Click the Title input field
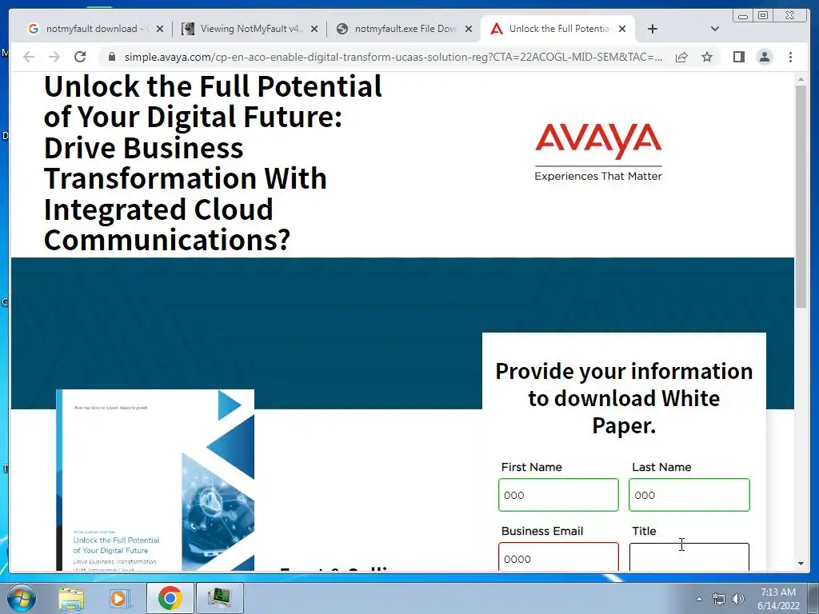Viewport: 819px width, 614px height. pyautogui.click(x=689, y=557)
